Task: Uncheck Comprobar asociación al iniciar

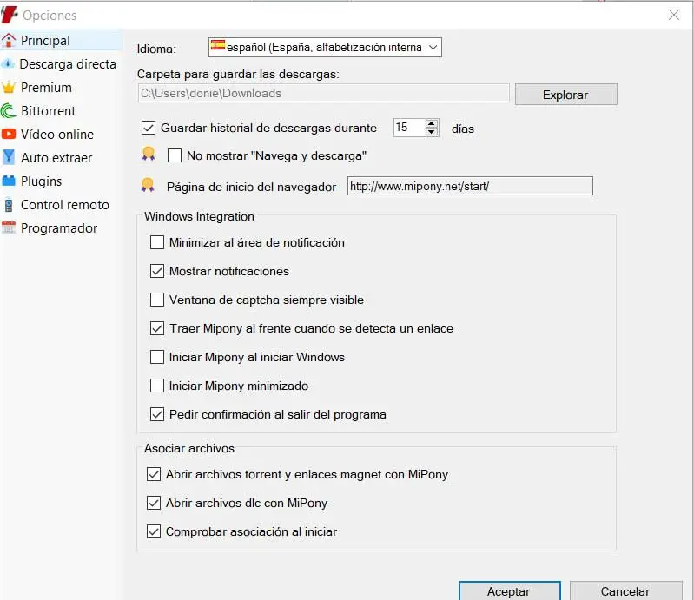Action: coord(154,531)
